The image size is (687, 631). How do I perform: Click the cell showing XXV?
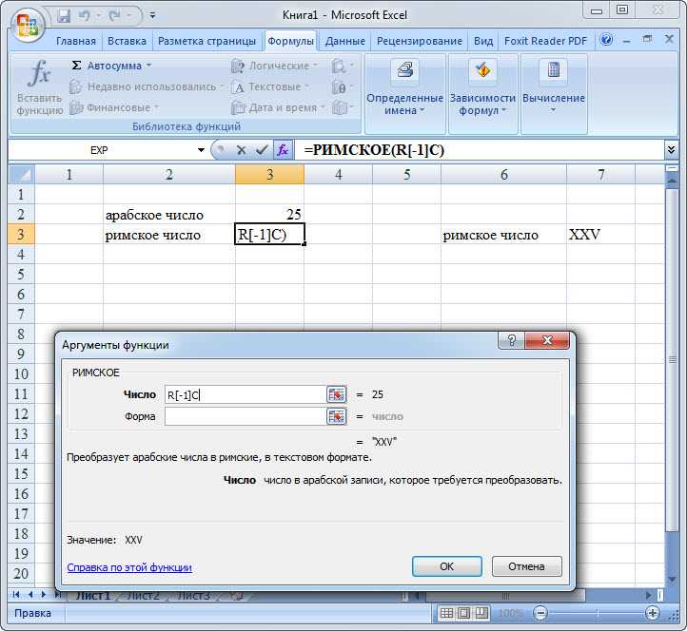click(600, 235)
